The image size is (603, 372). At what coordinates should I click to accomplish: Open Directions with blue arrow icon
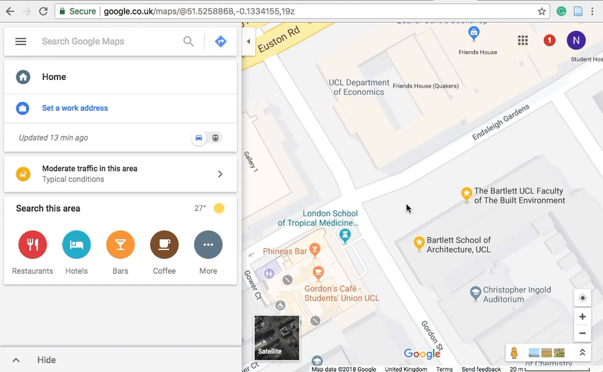[x=220, y=41]
